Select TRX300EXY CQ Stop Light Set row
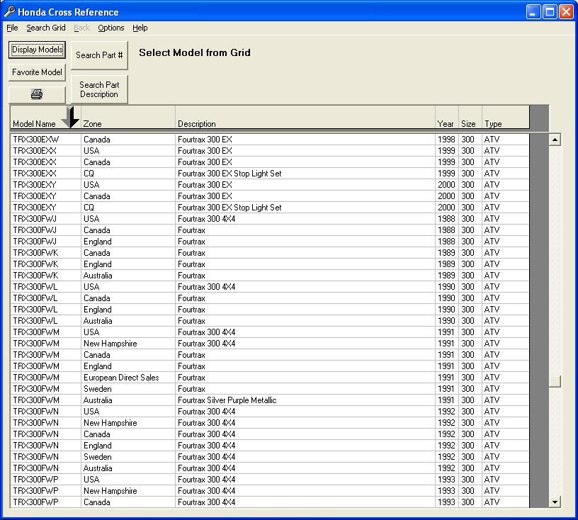The image size is (578, 520). pyautogui.click(x=270, y=208)
